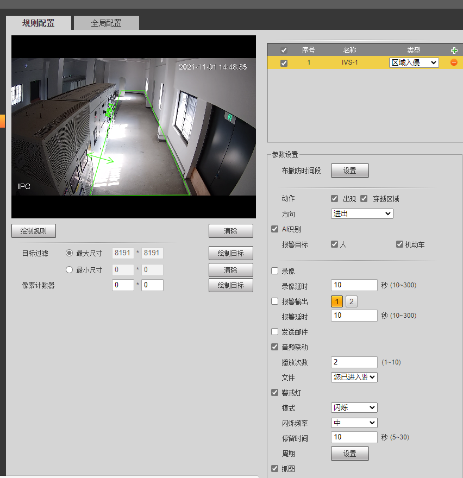The image size is (463, 478).
Task: Toggle 人 alarm target checkbox
Action: [334, 244]
